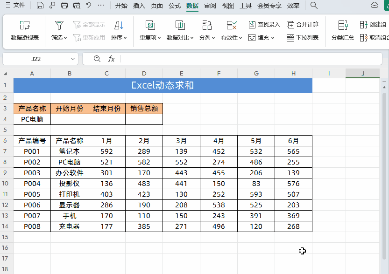The height and width of the screenshot is (274, 389).
Task: Click the cloud sync icon
Action: pos(375,5)
